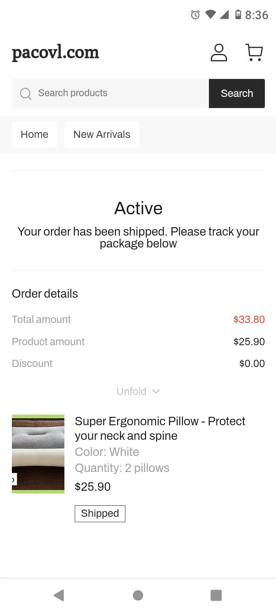Tap the alarm clock status icon

click(x=195, y=15)
